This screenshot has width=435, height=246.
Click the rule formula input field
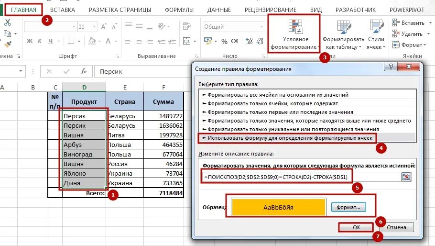pyautogui.click(x=301, y=177)
